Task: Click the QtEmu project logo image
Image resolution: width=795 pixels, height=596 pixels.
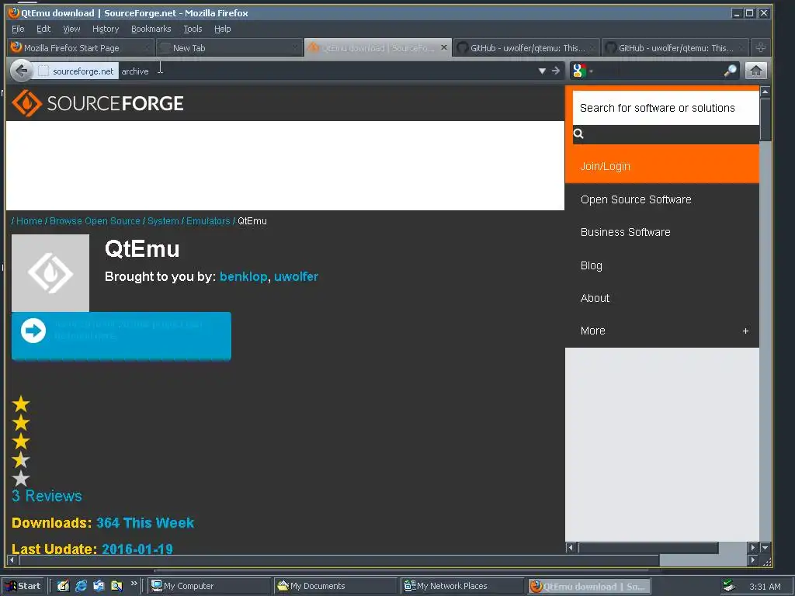Action: 50,273
